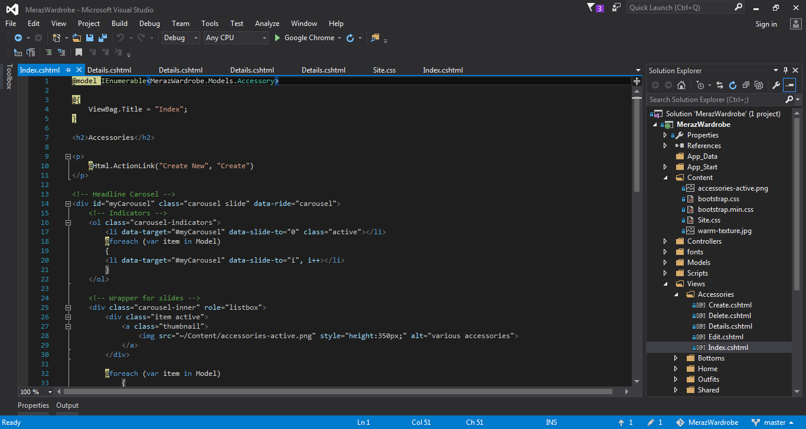This screenshot has width=806, height=429.
Task: Click the Navigate Backward toolbar arrow
Action: point(18,38)
